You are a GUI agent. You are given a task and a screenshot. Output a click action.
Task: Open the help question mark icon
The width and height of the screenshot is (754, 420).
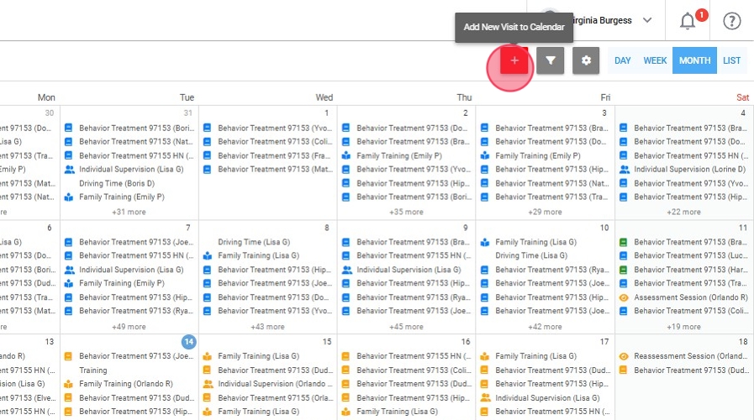[732, 21]
